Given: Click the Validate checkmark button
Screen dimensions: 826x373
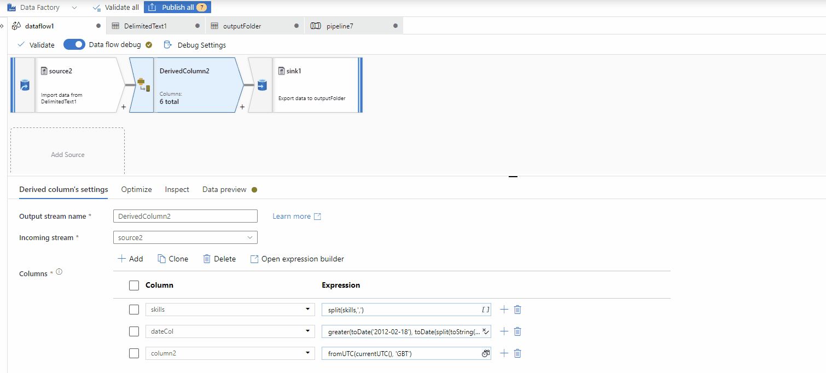Looking at the screenshot, I should tap(36, 45).
